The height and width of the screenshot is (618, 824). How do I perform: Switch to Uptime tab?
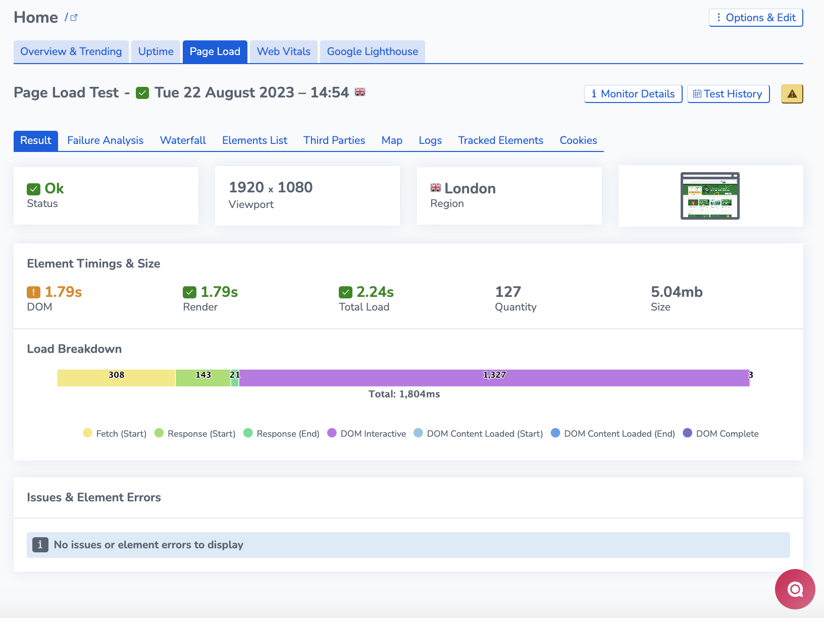[x=156, y=51]
